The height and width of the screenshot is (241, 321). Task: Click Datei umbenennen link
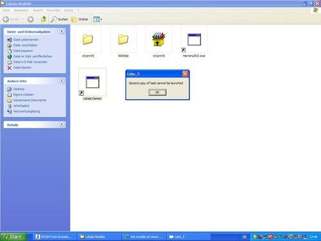(26, 40)
